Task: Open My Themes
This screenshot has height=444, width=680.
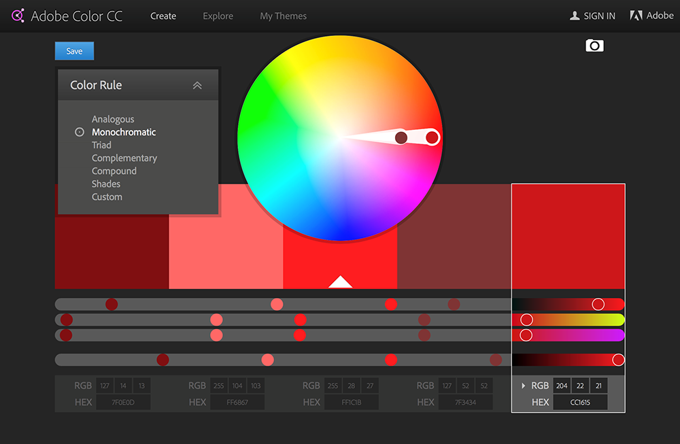Action: click(283, 16)
